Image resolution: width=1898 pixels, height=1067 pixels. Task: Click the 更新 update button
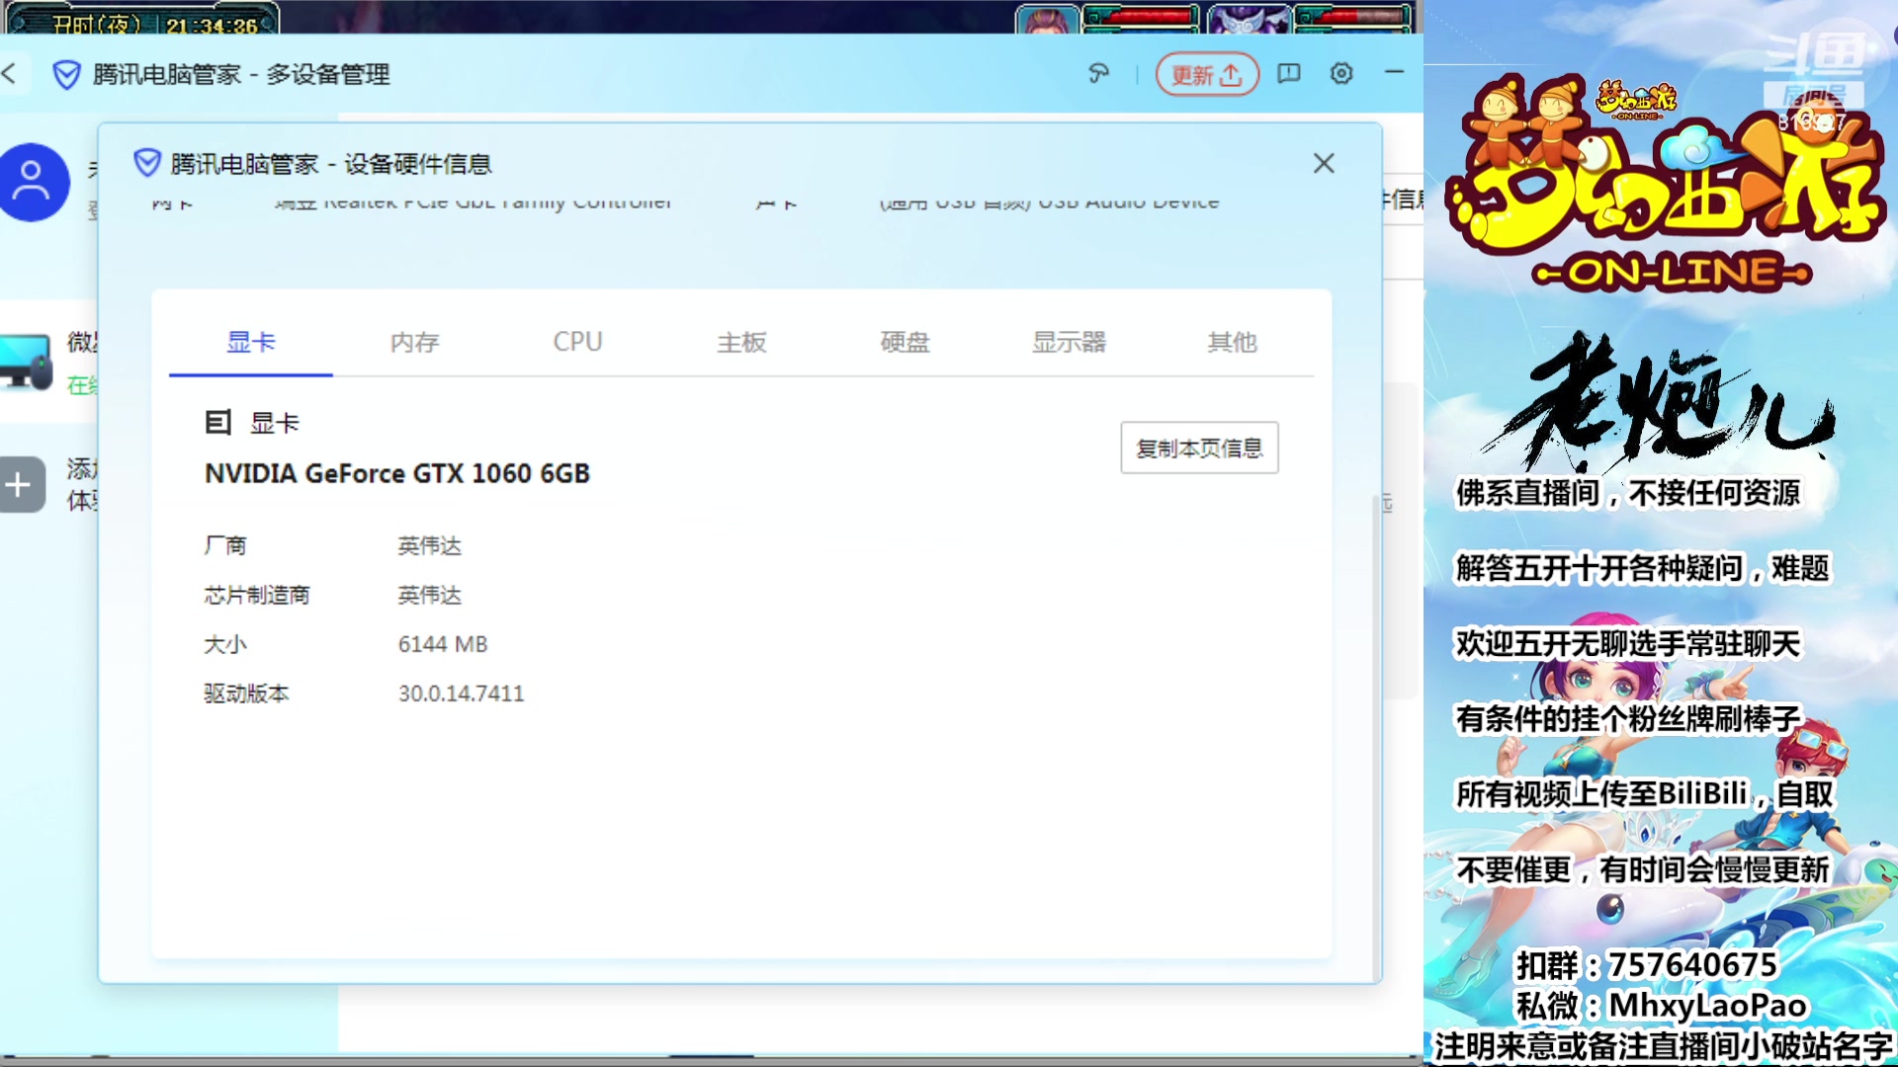point(1207,74)
